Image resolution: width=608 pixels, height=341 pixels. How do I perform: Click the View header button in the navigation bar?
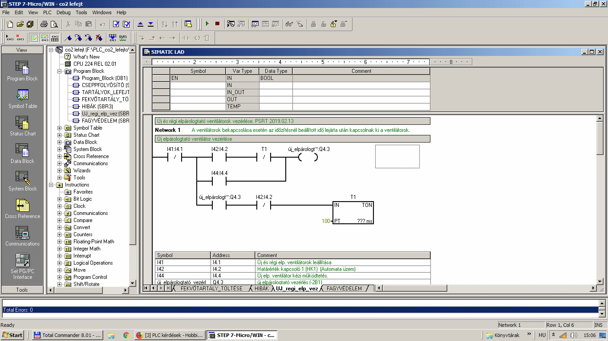22,50
